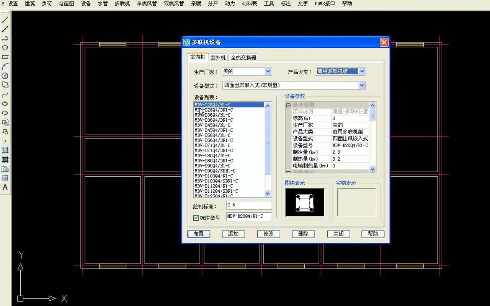Open the 水管 menu
Screen dimensions: 490x306
click(x=103, y=3)
